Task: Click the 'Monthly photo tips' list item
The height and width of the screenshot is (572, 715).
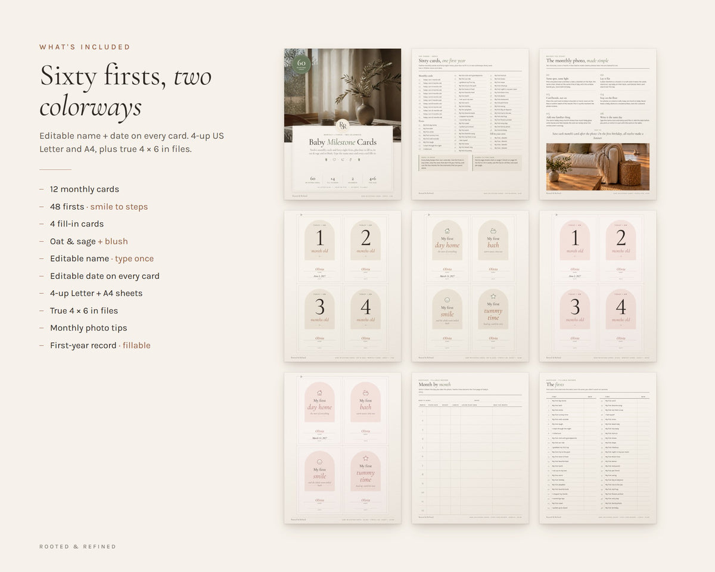Action: tap(89, 328)
